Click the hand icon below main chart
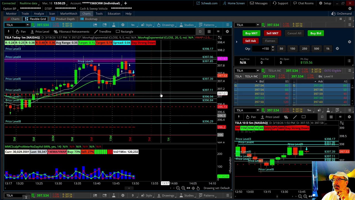Screen dimensions: 355x200 pyautogui.click(x=198, y=188)
